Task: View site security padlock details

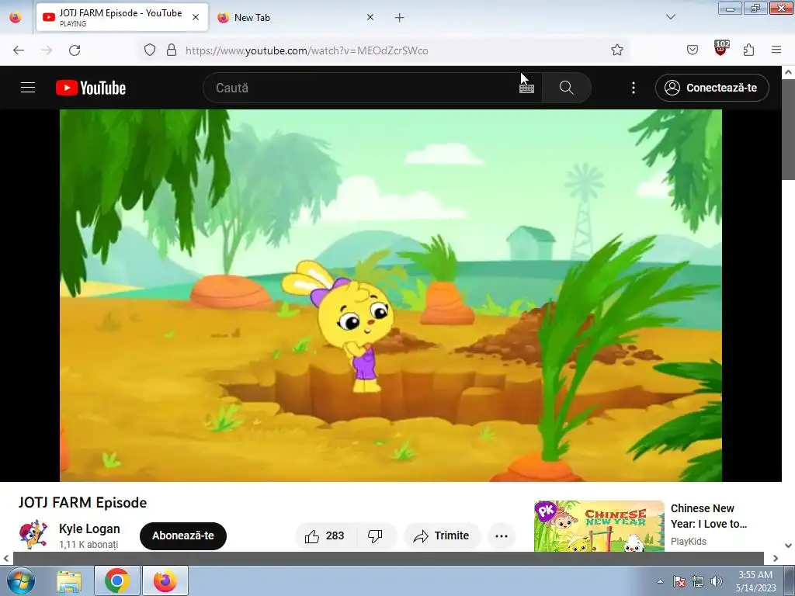Action: (x=172, y=50)
